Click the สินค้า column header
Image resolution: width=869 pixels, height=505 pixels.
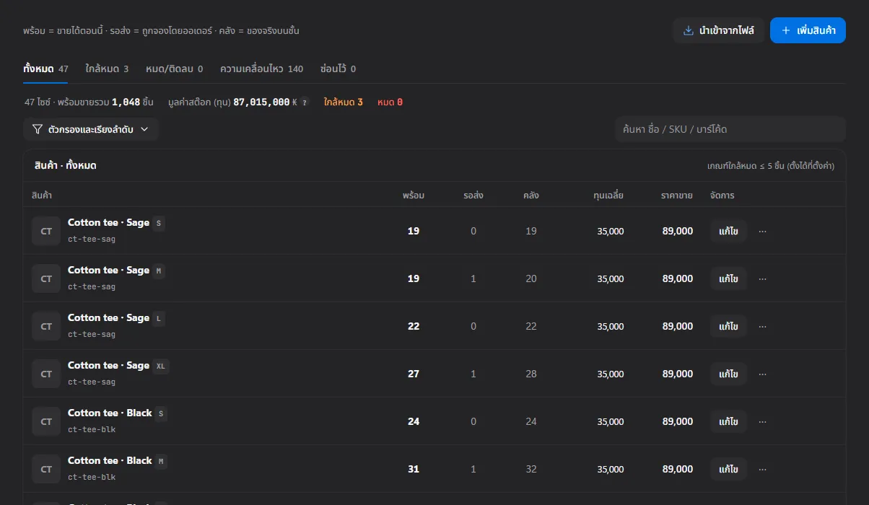(x=42, y=196)
